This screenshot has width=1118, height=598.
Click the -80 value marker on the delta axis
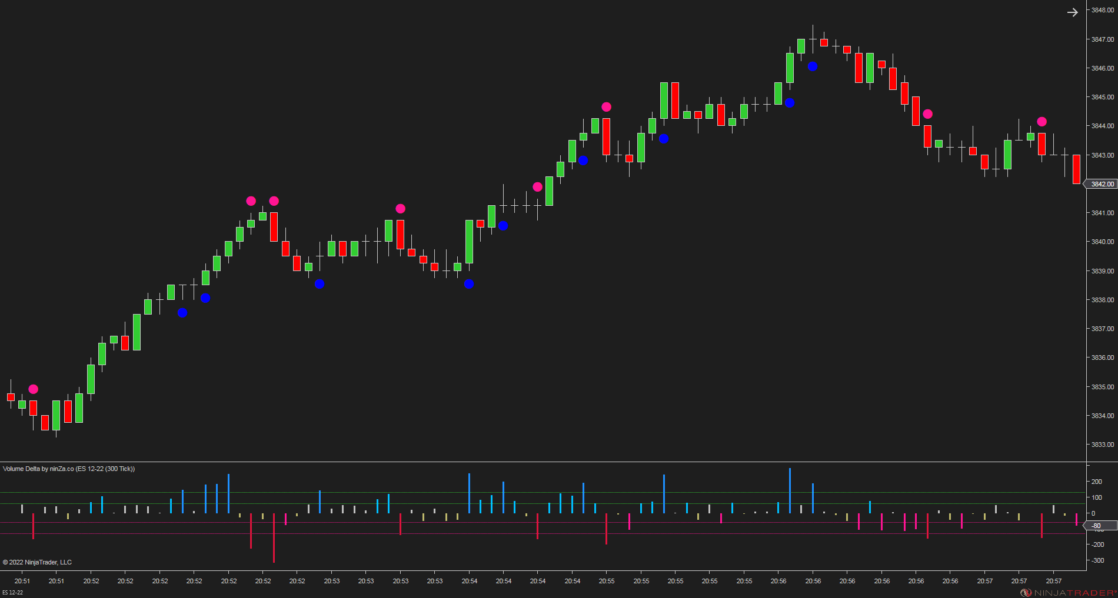1095,526
